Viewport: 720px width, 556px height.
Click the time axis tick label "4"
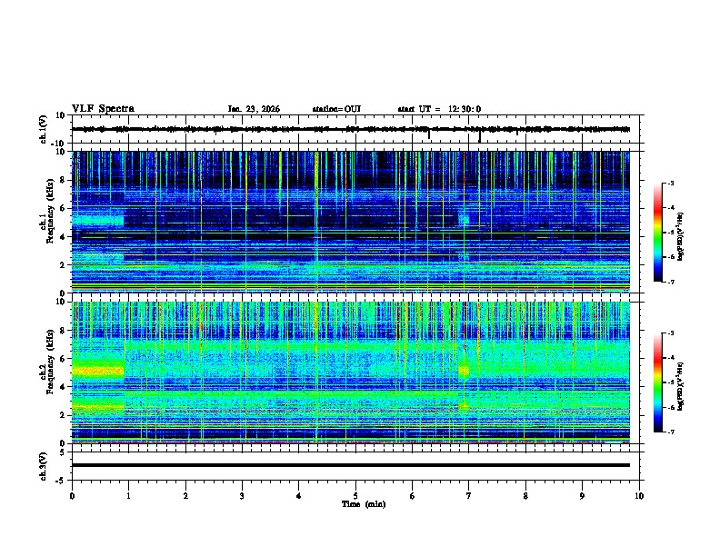pyautogui.click(x=299, y=496)
